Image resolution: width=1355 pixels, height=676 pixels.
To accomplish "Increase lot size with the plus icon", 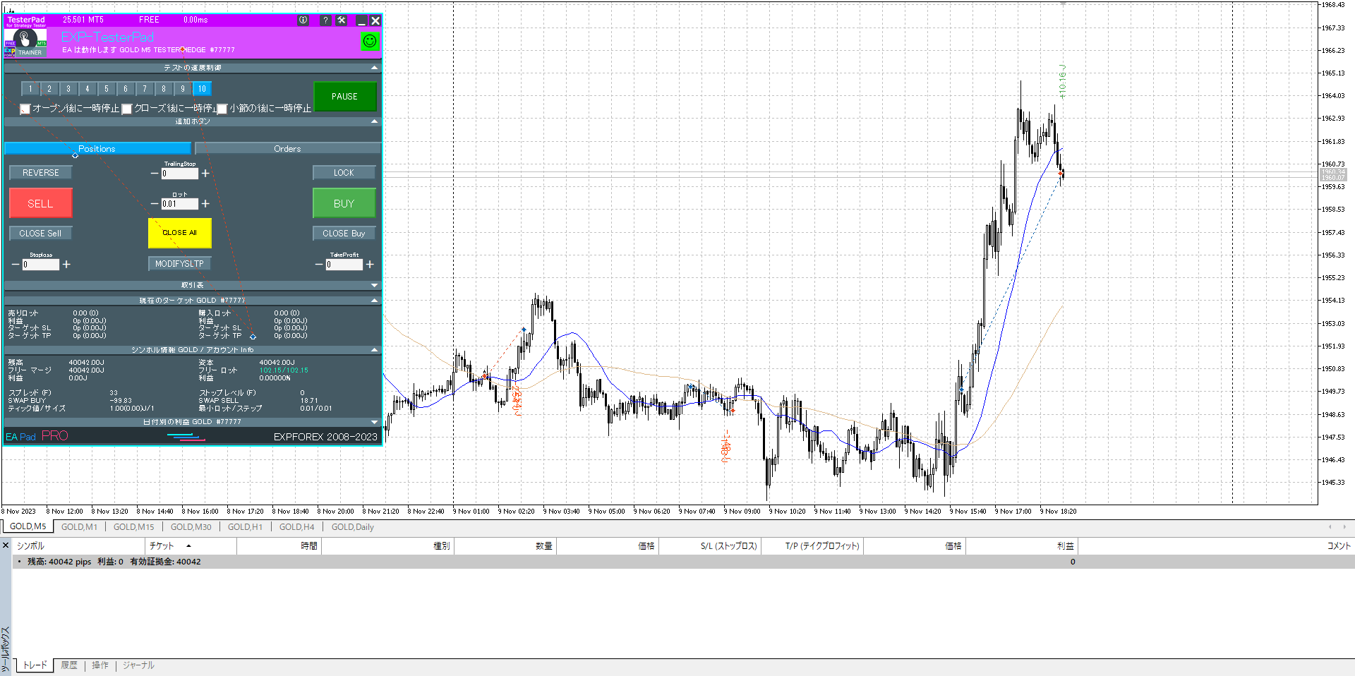I will [205, 204].
